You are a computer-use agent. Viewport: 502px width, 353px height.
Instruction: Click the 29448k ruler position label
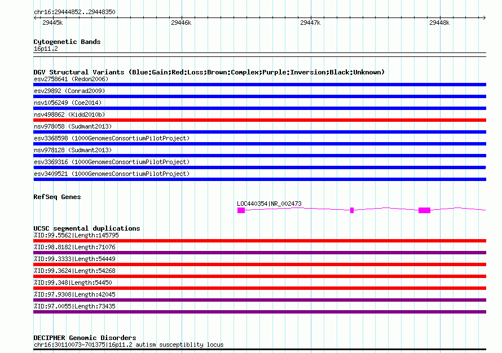pyautogui.click(x=439, y=23)
